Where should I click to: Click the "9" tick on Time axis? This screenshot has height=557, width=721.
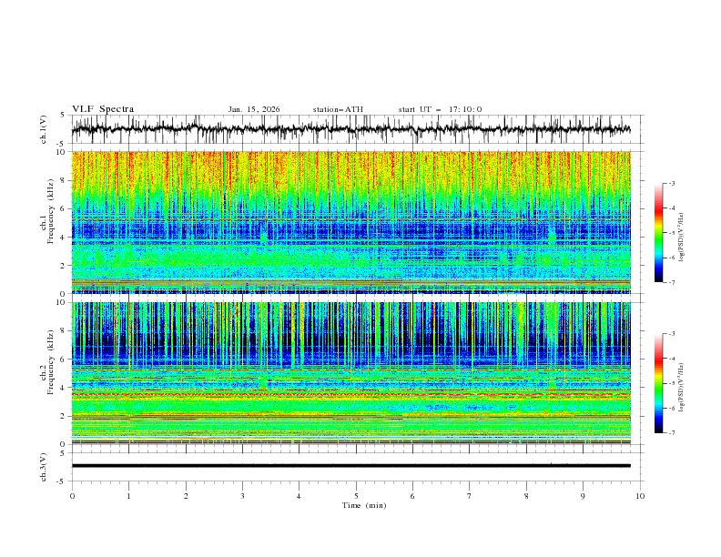(583, 496)
